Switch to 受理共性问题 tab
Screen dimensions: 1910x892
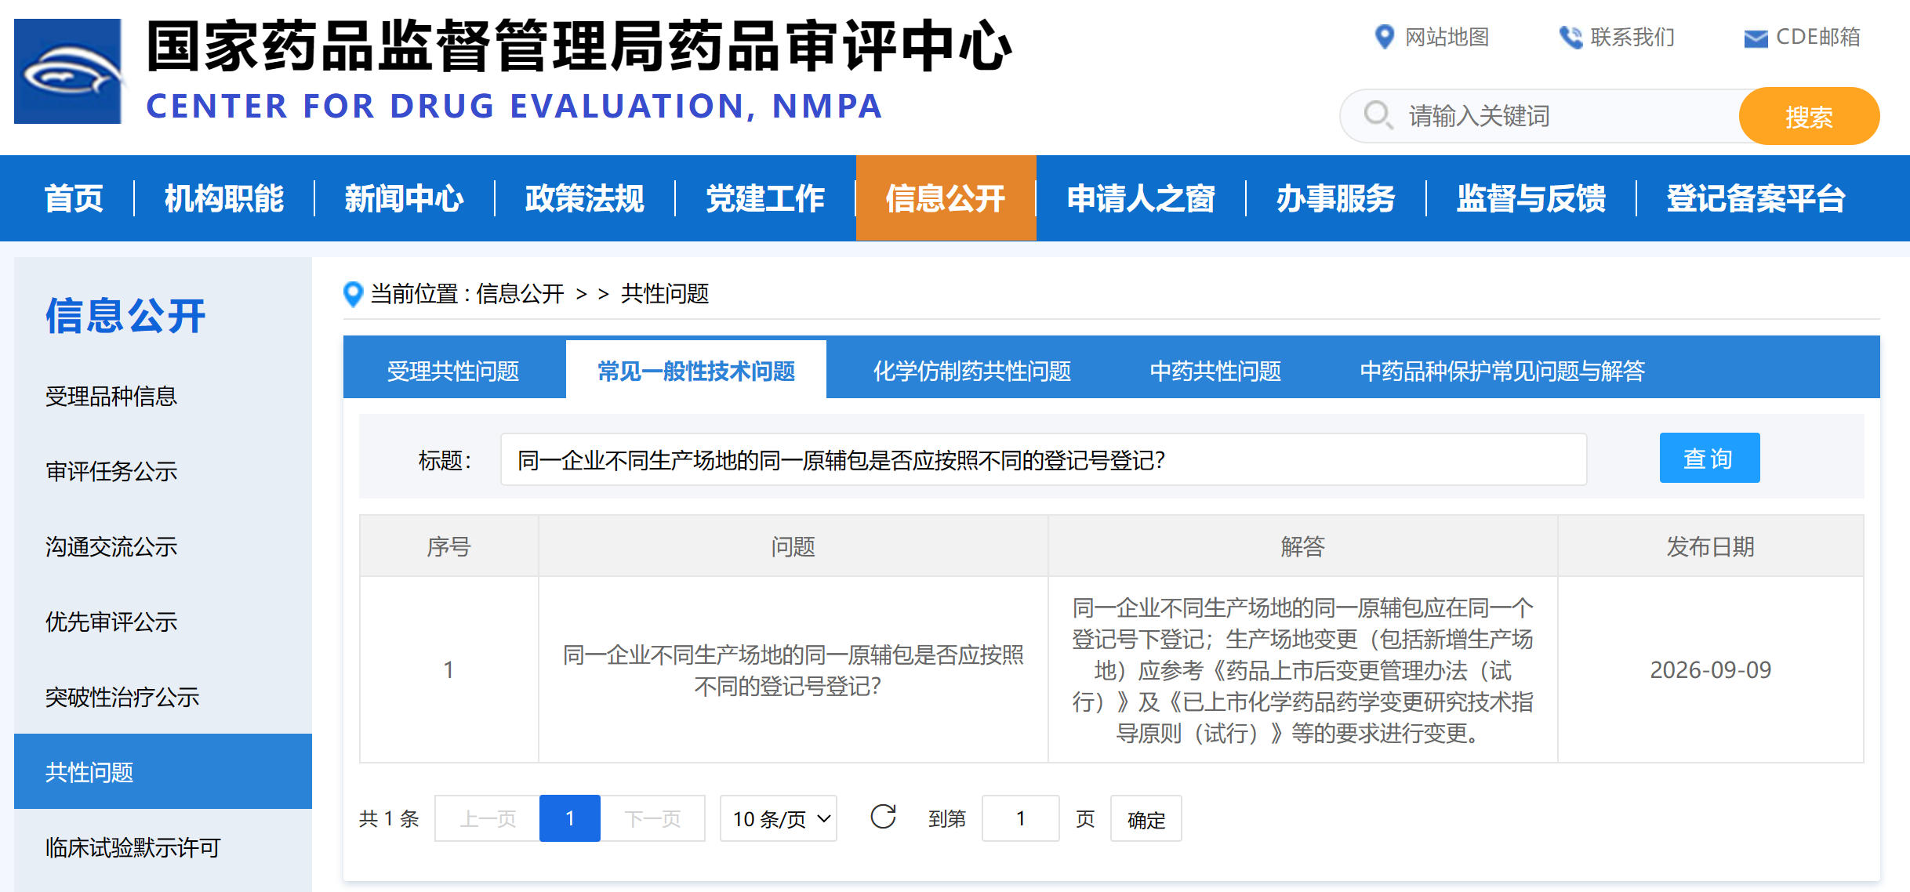[453, 371]
